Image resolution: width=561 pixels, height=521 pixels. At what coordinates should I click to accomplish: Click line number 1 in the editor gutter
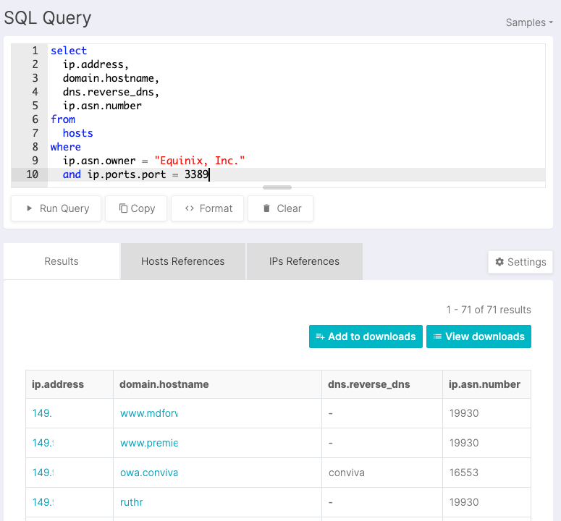point(35,51)
